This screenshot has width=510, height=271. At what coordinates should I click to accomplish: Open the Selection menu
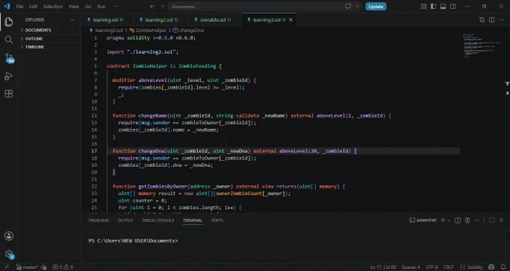click(53, 7)
